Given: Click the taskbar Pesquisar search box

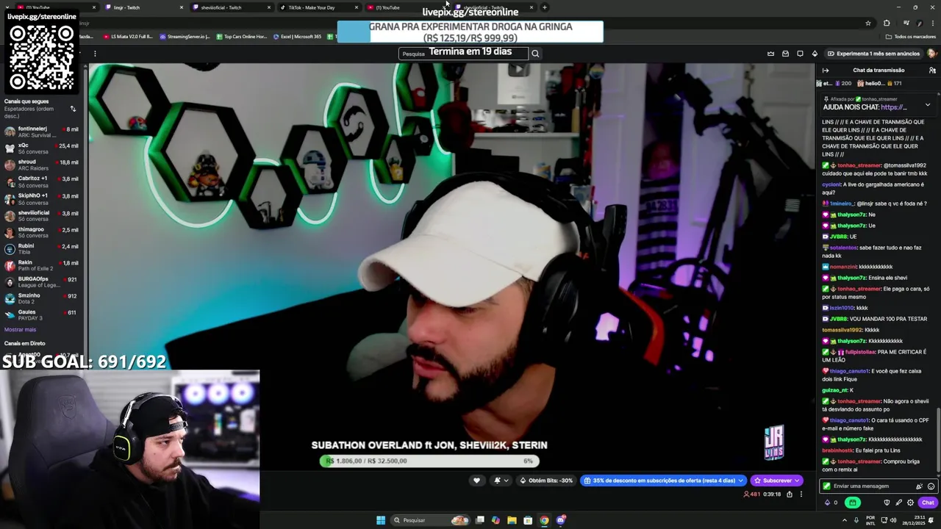Looking at the screenshot, I should 430,520.
